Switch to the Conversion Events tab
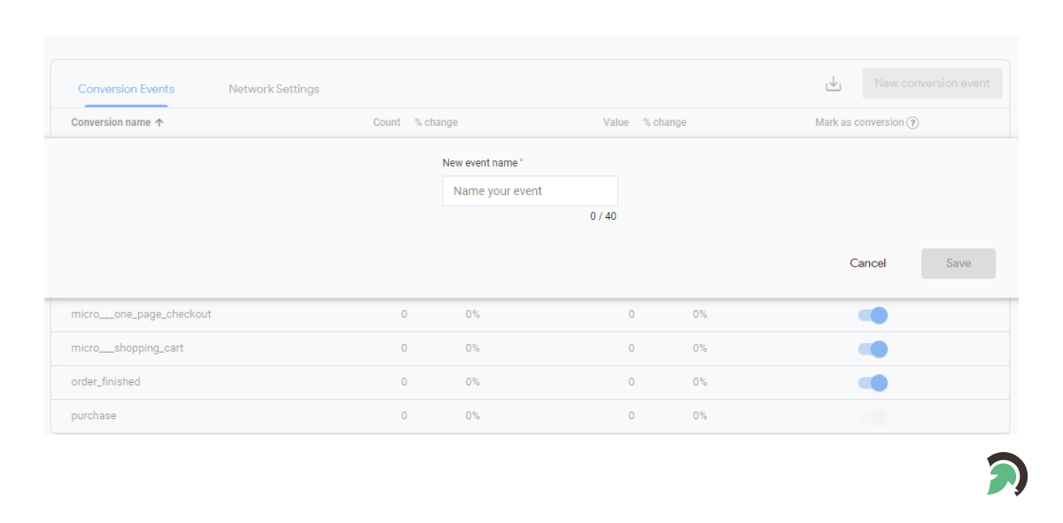 coord(126,89)
